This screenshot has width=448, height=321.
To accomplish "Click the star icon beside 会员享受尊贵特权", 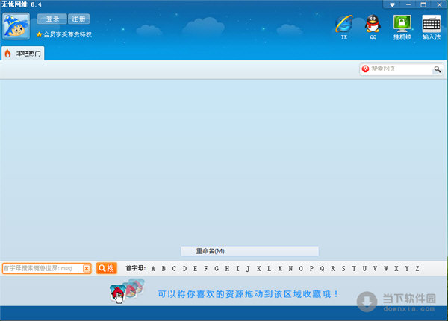I will 39,34.
